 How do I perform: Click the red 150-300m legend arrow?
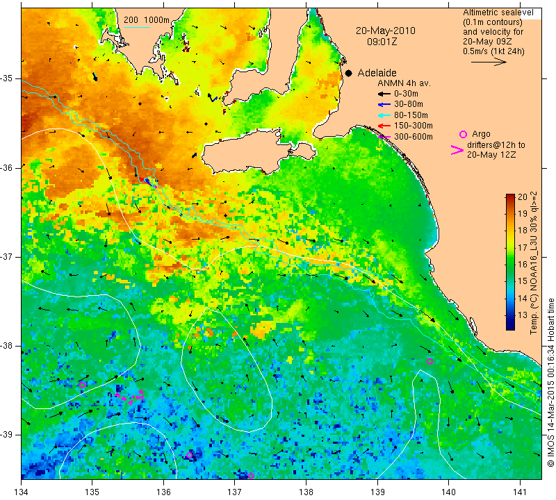(x=384, y=126)
